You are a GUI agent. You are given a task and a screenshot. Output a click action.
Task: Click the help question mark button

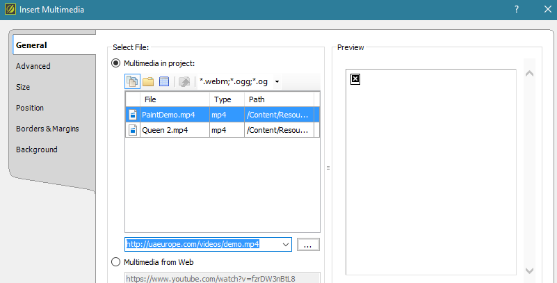pos(517,10)
